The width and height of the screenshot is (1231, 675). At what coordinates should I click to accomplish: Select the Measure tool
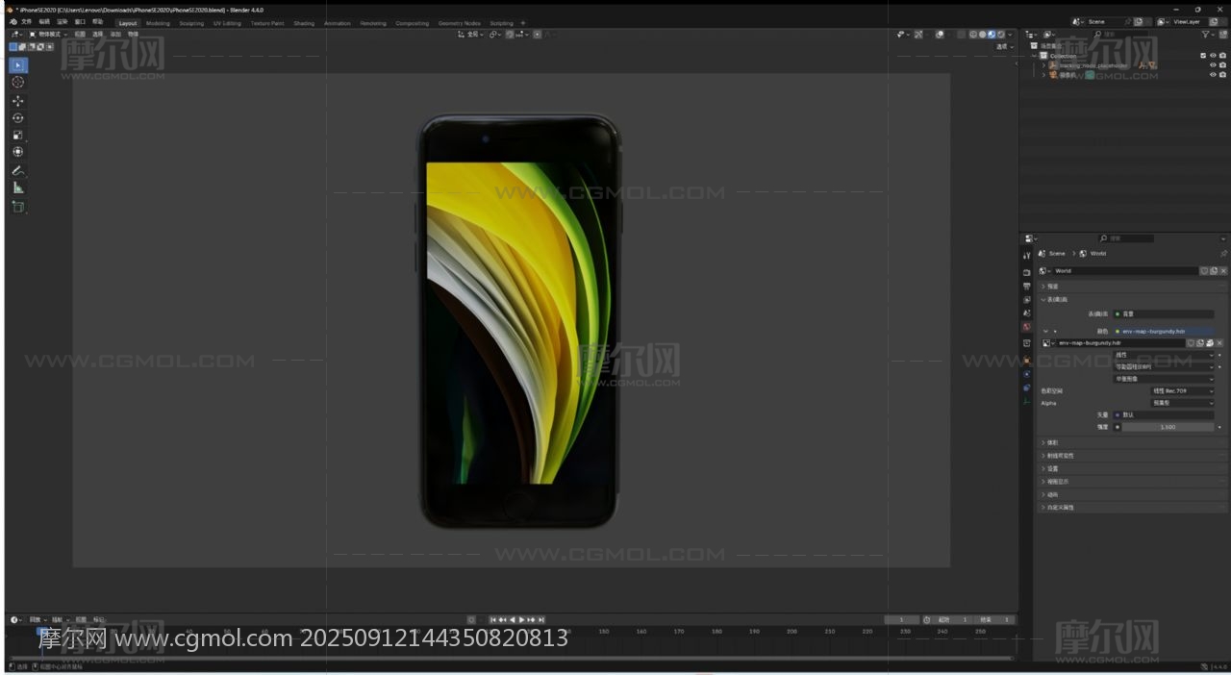pyautogui.click(x=18, y=187)
